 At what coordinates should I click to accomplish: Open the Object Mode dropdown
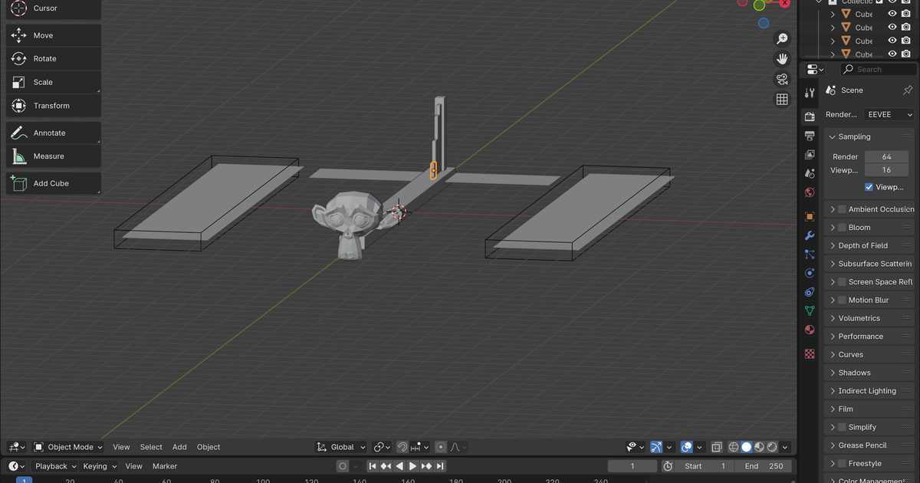click(x=68, y=447)
